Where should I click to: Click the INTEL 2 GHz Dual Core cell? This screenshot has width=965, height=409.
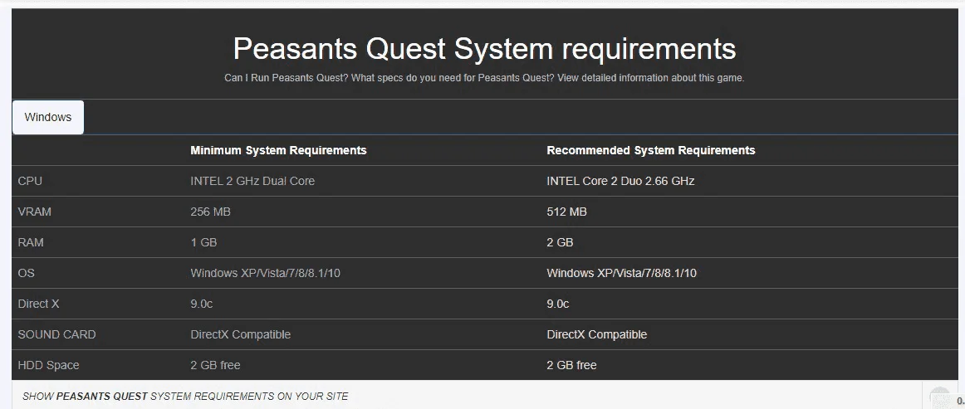point(252,181)
